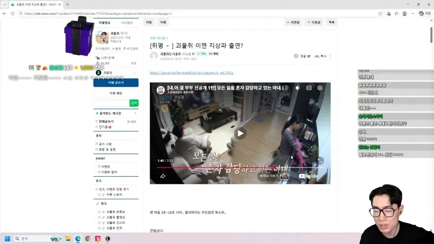Open the cafe profile thumbnail image
The height and width of the screenshot is (244, 434).
point(102,37)
